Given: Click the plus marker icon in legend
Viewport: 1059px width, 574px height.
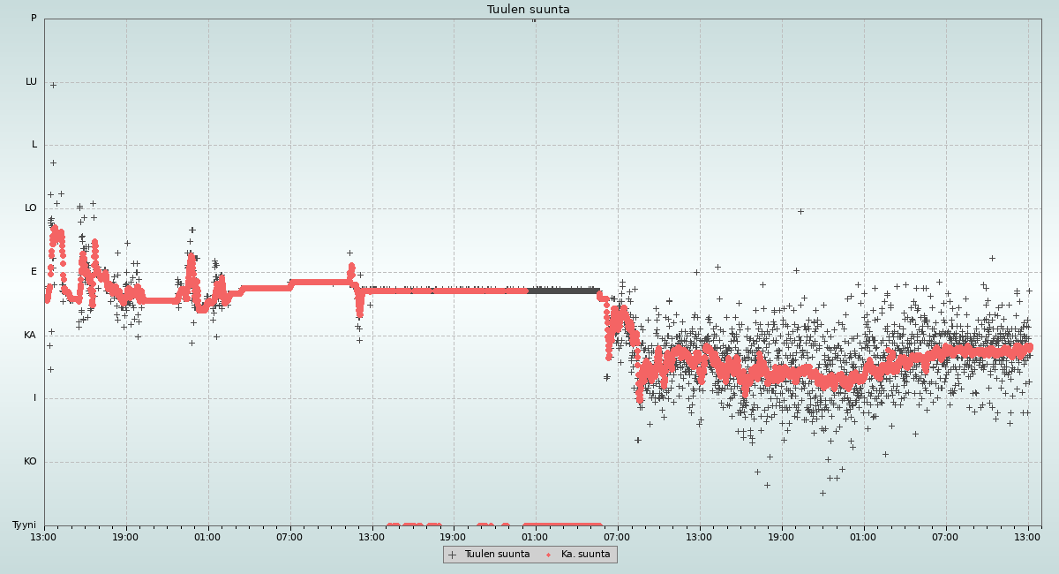Looking at the screenshot, I should (452, 555).
